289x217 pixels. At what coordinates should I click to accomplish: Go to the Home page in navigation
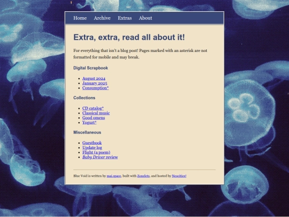coord(80,18)
